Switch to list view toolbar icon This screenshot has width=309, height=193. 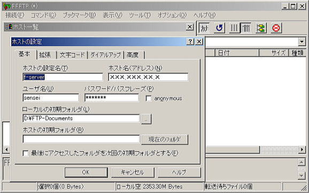pos(234,28)
